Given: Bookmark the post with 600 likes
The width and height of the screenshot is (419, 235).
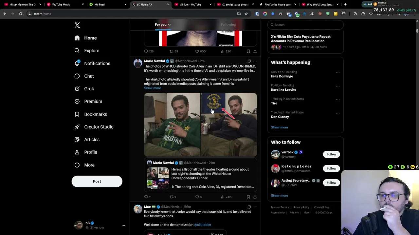Looking at the screenshot, I should tap(248, 51).
